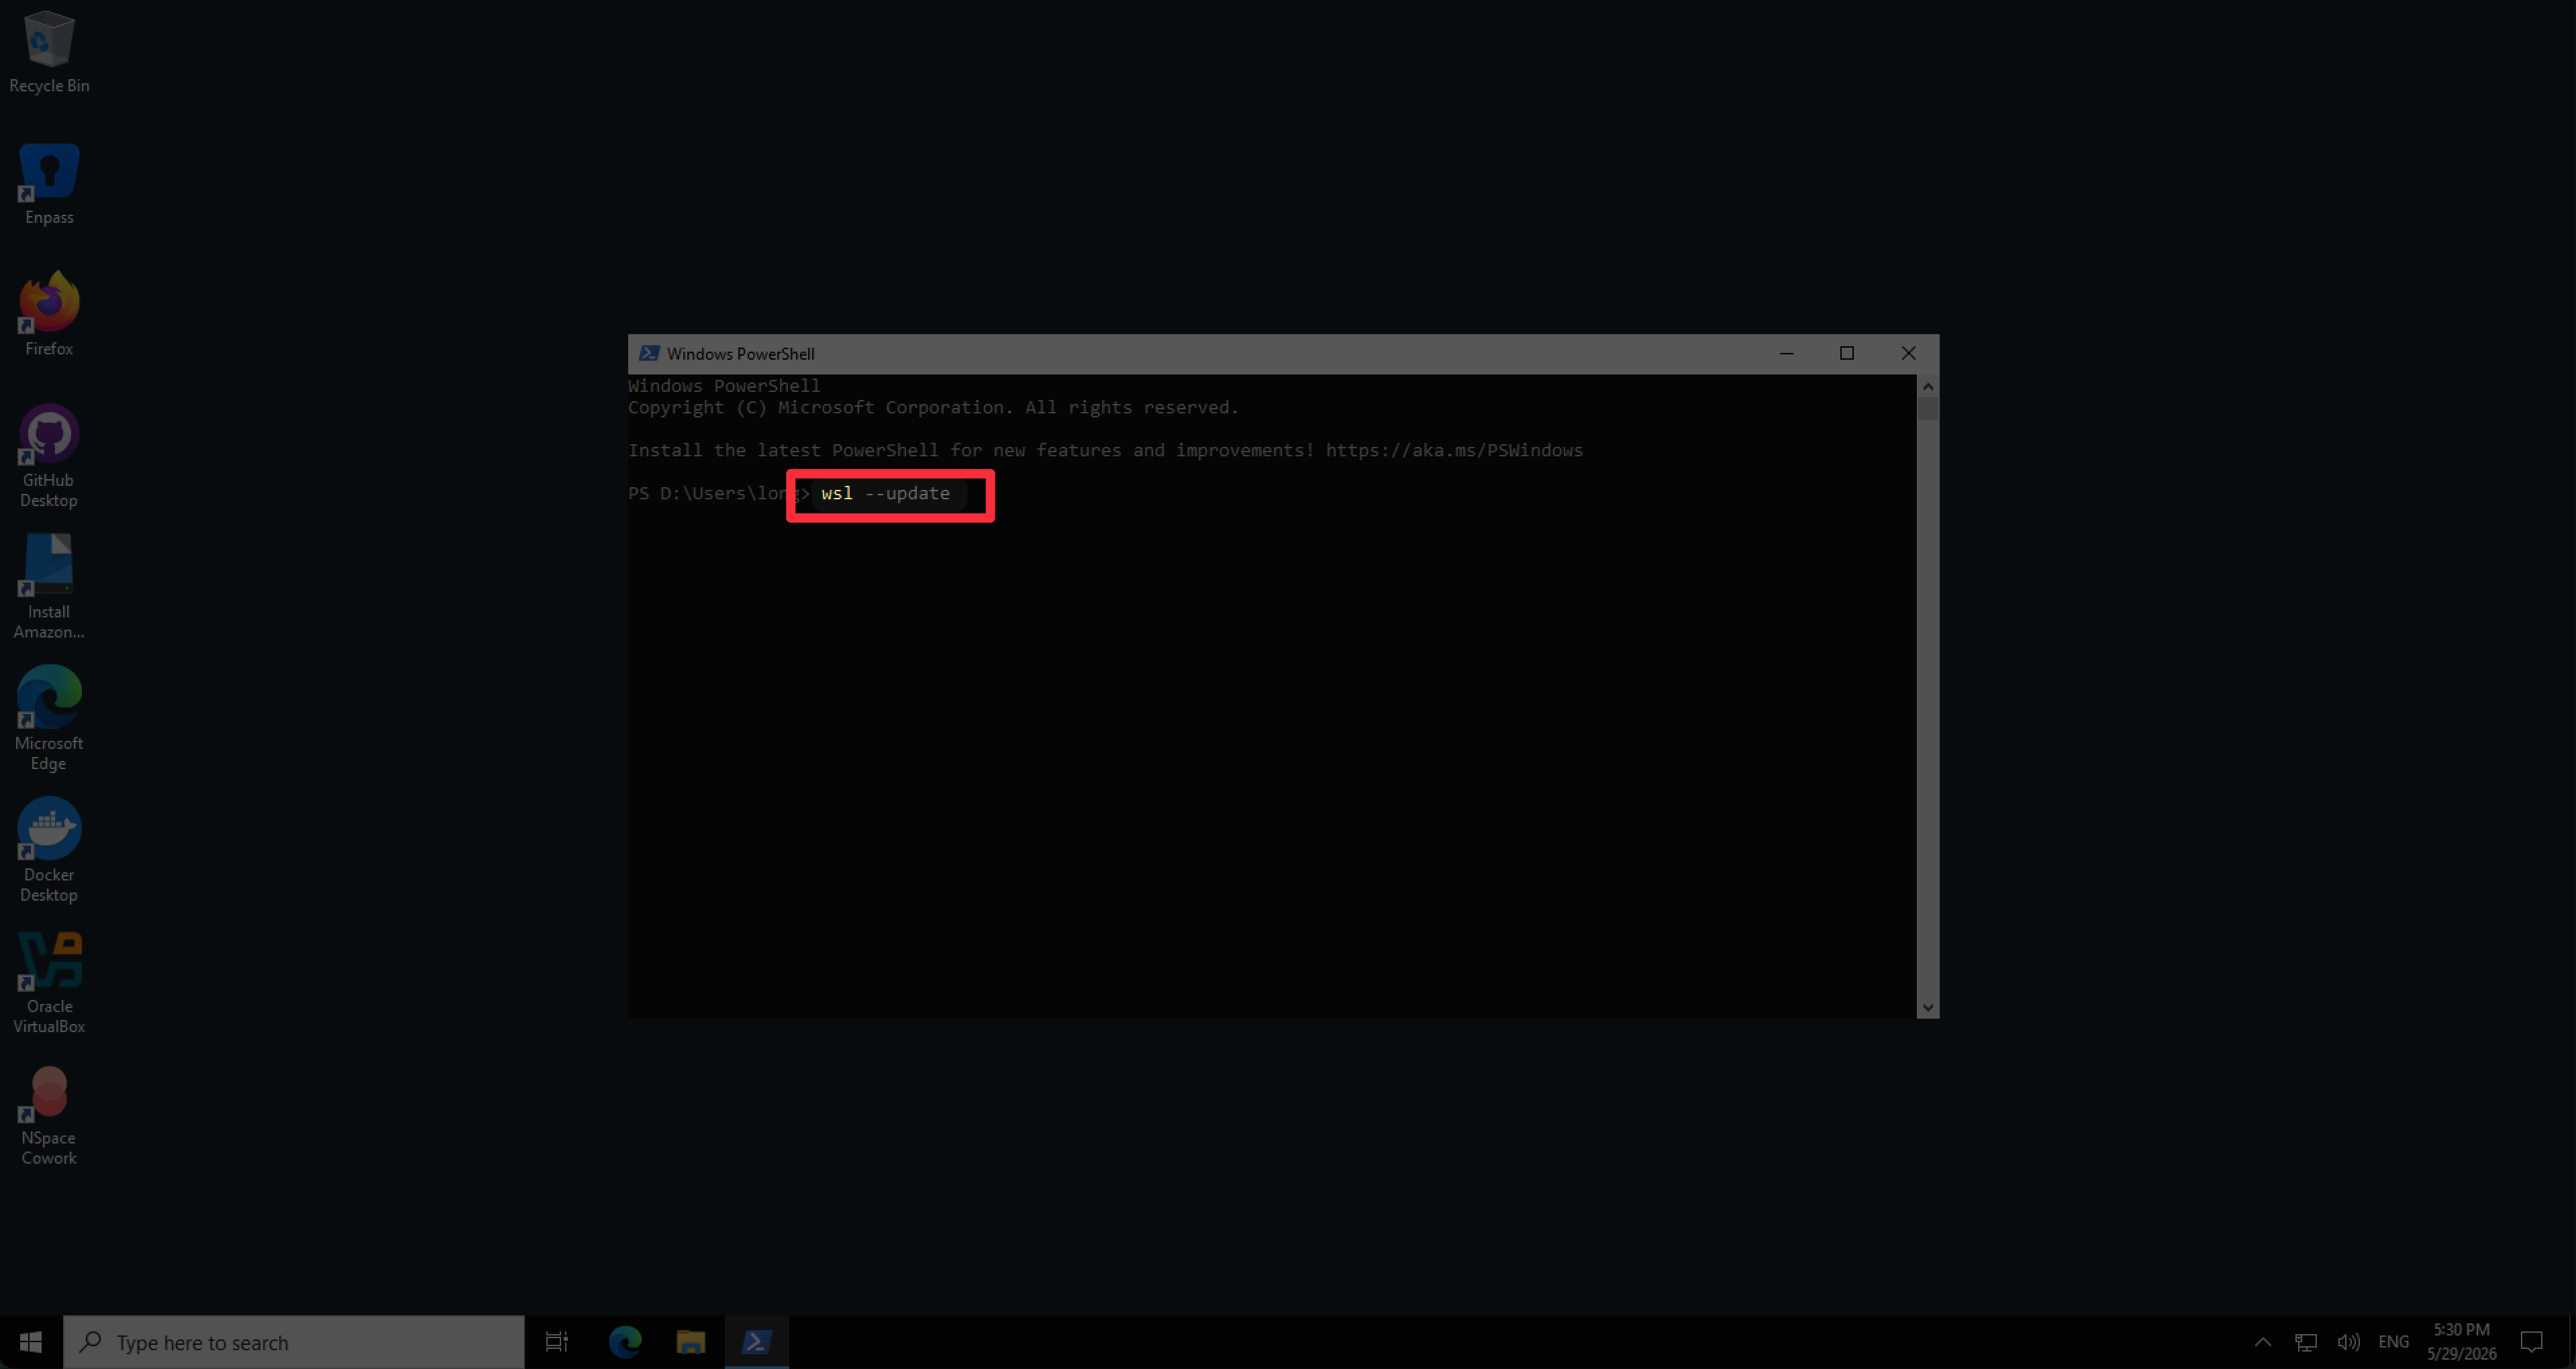This screenshot has width=2576, height=1369.
Task: Close the Windows PowerShell window
Action: click(1908, 354)
